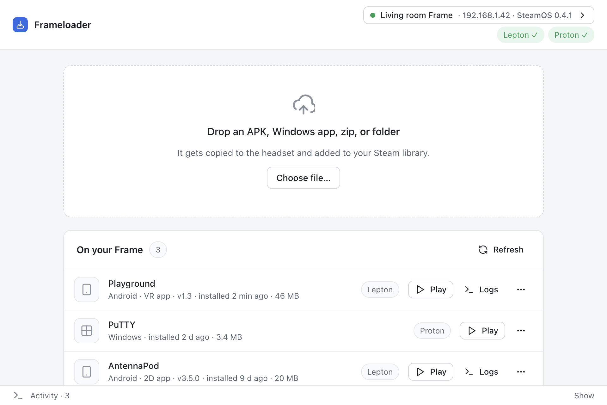The height and width of the screenshot is (405, 607).
Task: Click the cloud upload icon in the drop zone
Action: point(303,104)
